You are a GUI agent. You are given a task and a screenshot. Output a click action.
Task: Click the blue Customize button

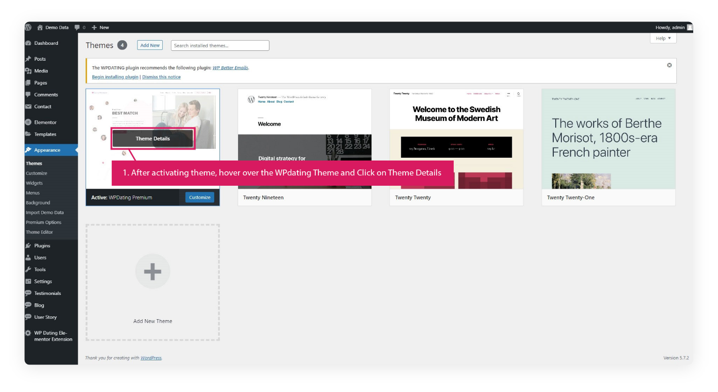200,197
